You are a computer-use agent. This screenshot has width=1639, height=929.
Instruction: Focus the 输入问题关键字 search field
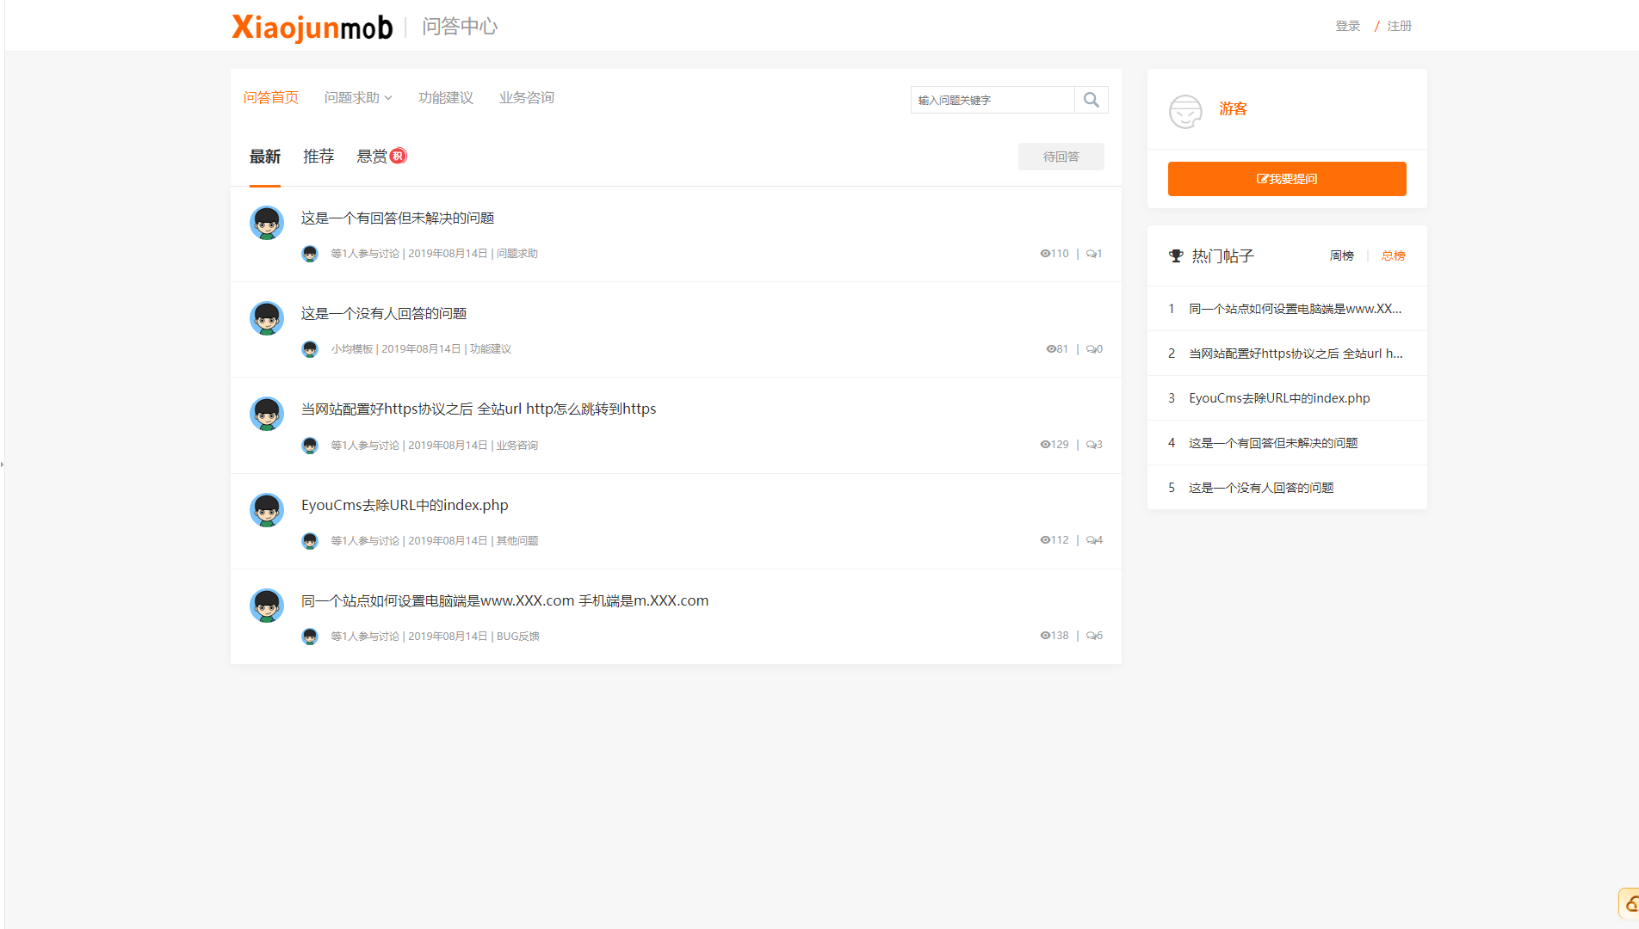click(993, 100)
